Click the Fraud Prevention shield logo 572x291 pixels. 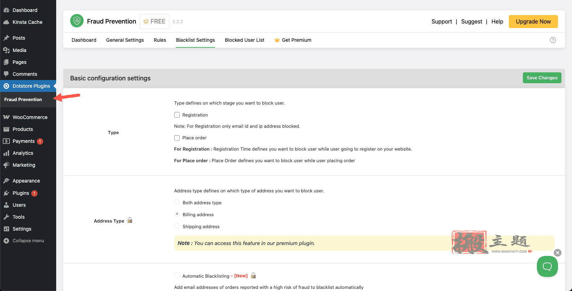(x=77, y=21)
